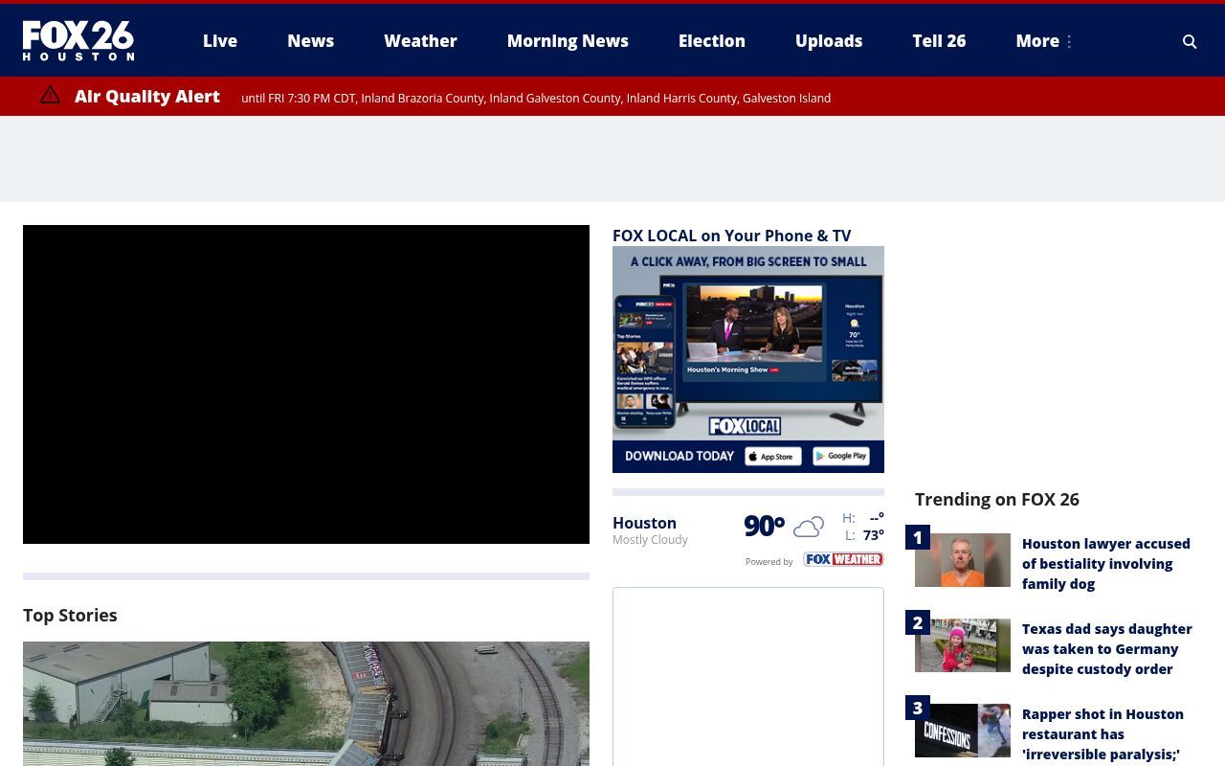Click the 90° current temperature
Image resolution: width=1225 pixels, height=766 pixels.
765,526
